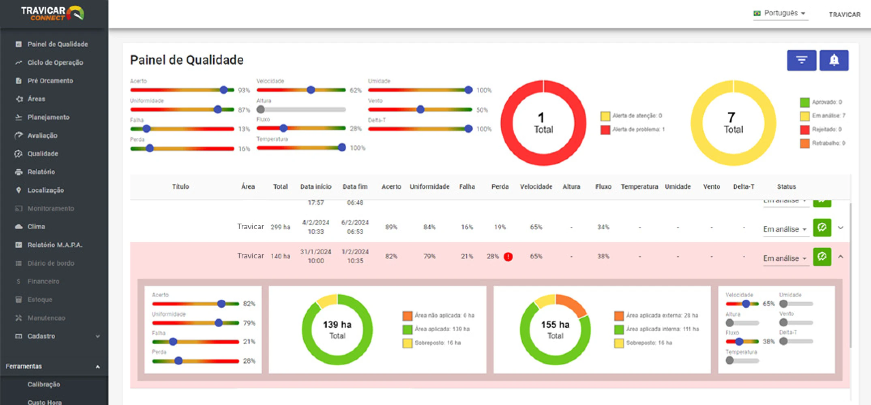
Task: Click the Travicar Connect logo
Action: 53,13
